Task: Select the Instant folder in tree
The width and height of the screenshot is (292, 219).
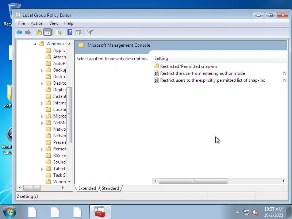Action: click(x=56, y=96)
